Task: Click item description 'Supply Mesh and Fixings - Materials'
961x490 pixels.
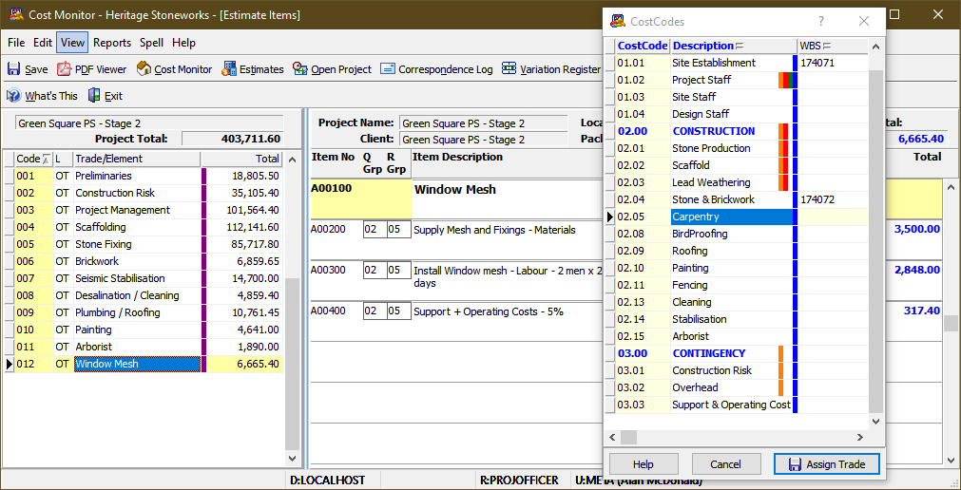Action: pyautogui.click(x=494, y=231)
